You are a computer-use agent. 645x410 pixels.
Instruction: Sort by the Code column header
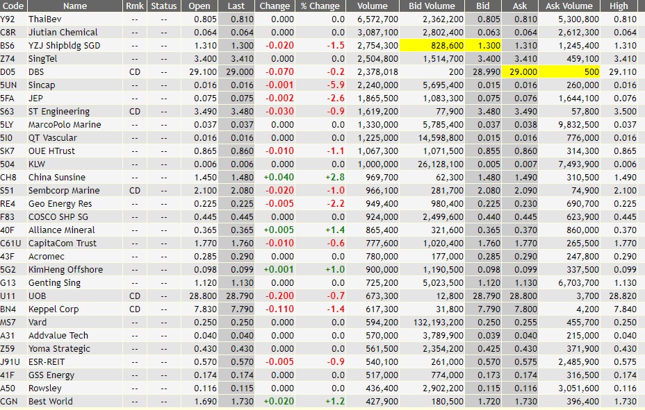[13, 6]
